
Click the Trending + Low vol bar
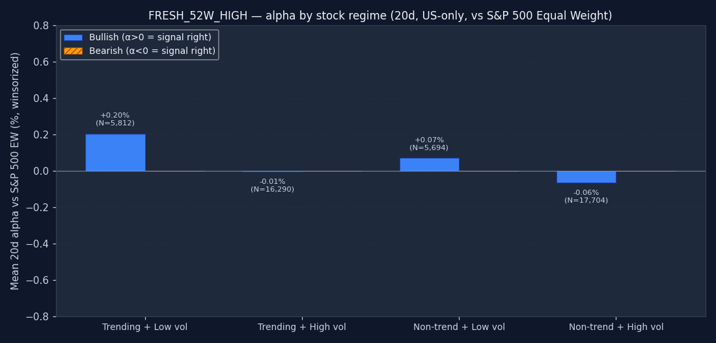coord(115,153)
